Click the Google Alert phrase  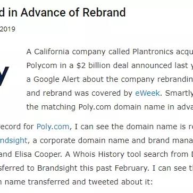point(57,79)
